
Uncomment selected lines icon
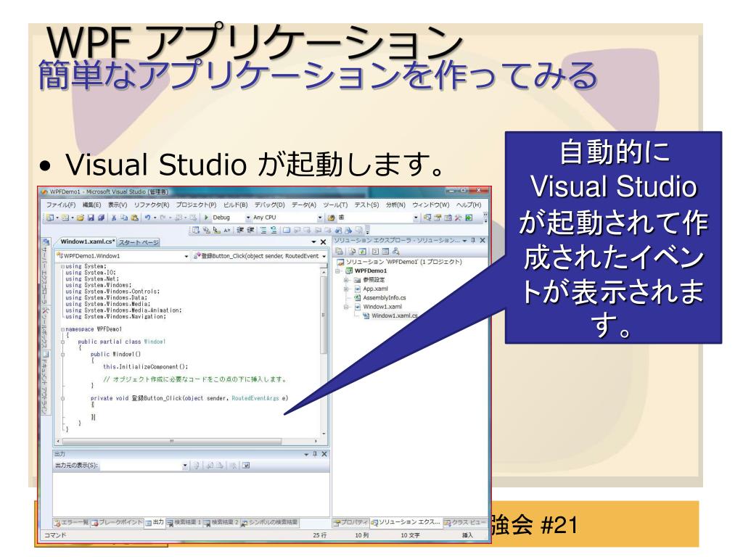[x=274, y=230]
